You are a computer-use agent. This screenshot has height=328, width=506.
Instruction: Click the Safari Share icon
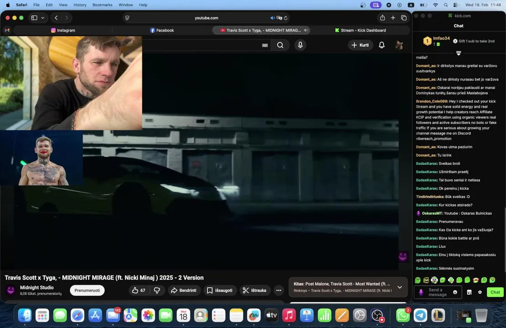pos(382,18)
